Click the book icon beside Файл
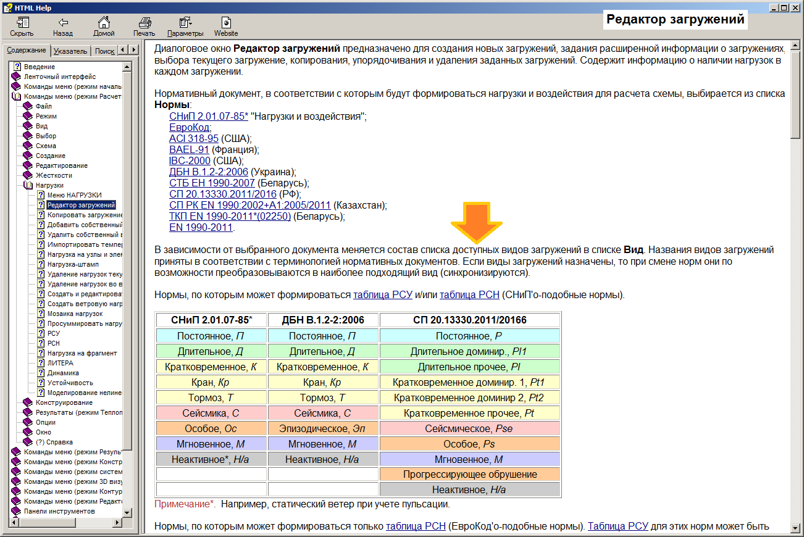The width and height of the screenshot is (804, 537). point(28,106)
